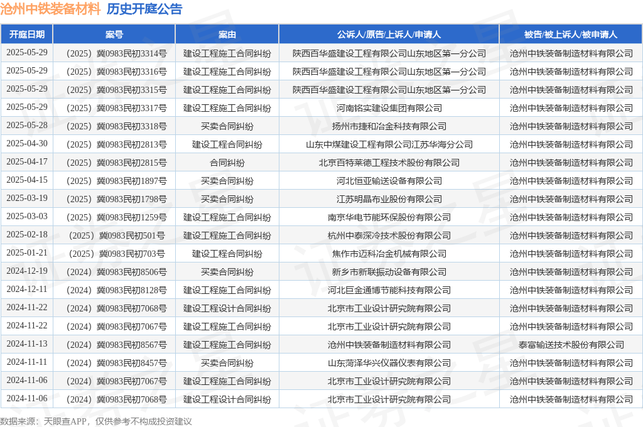Viewport: 643px width, 427px height.
Task: Click the date 2025-04-15
Action: (x=27, y=180)
